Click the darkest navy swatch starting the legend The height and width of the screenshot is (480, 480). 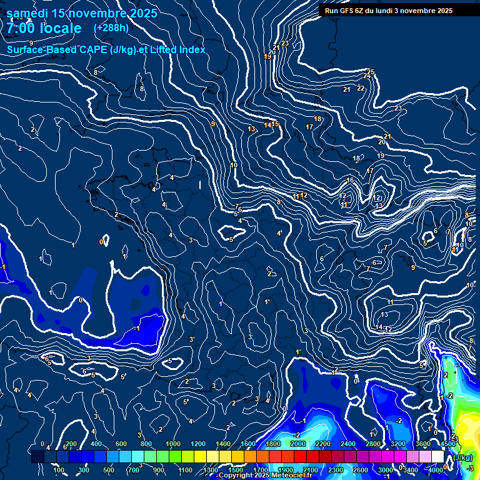click(x=37, y=456)
